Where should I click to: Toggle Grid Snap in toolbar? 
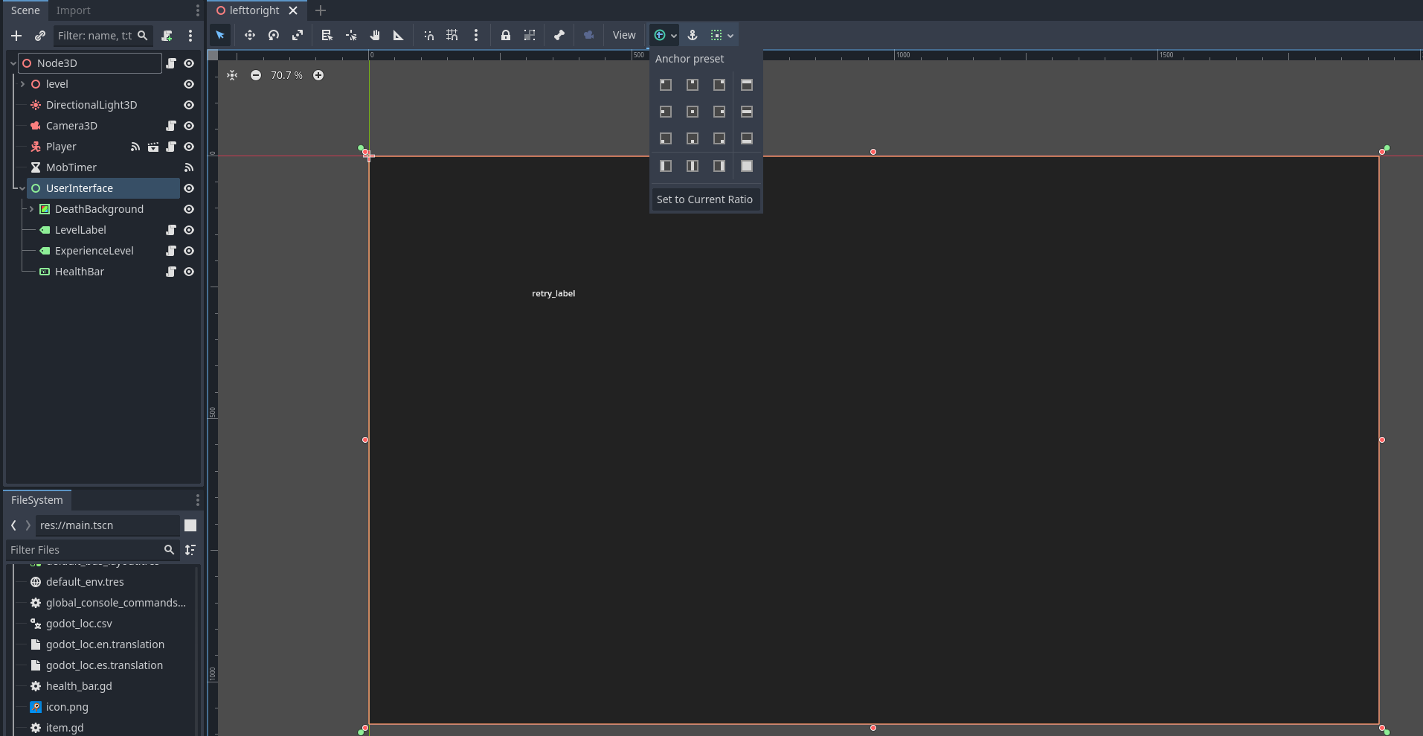coord(452,35)
